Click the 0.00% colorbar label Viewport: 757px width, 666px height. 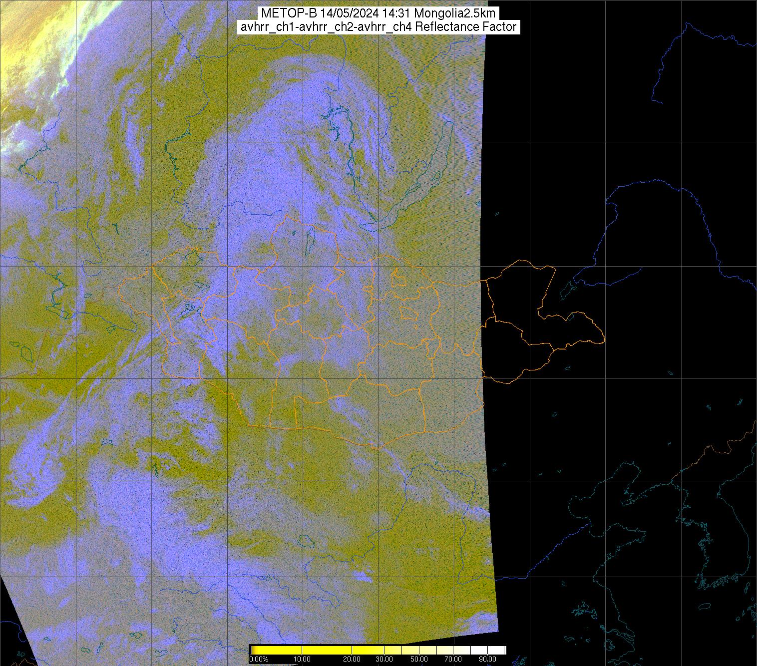[259, 659]
